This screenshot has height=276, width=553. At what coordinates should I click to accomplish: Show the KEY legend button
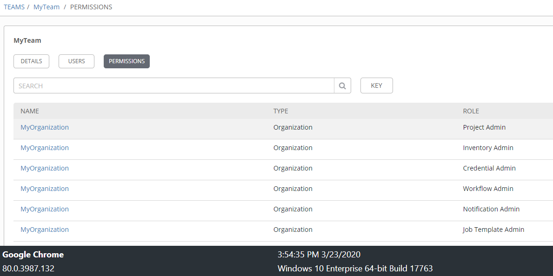coord(377,85)
